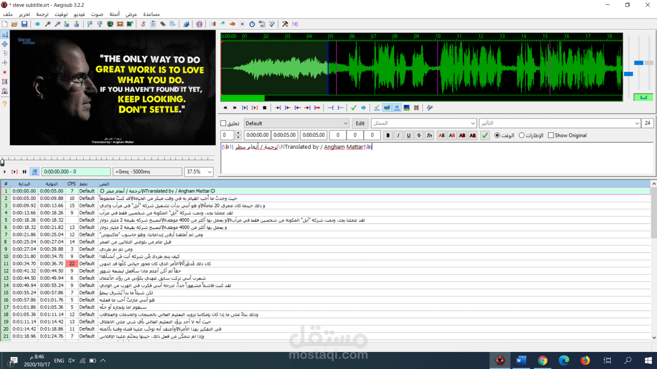The image size is (657, 369).
Task: Commit line with green check beside AB buttons
Action: pos(485,135)
